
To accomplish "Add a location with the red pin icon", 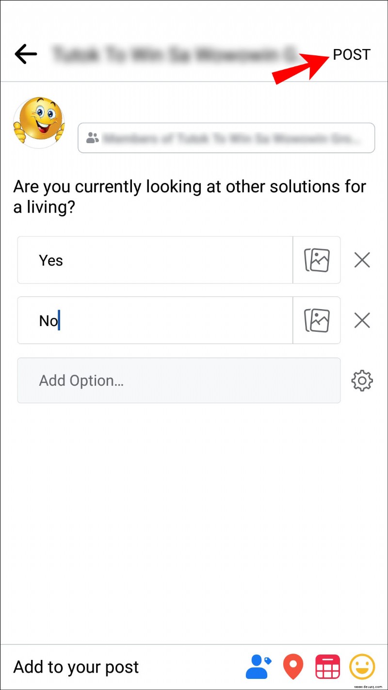I will [x=293, y=667].
